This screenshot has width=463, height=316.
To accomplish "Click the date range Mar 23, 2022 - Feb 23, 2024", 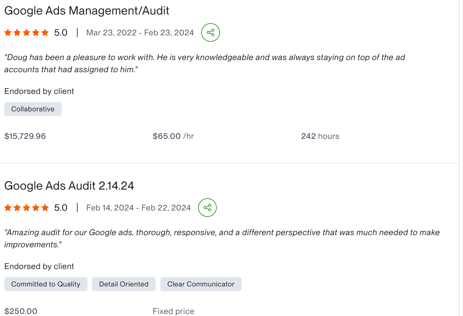I will point(140,32).
